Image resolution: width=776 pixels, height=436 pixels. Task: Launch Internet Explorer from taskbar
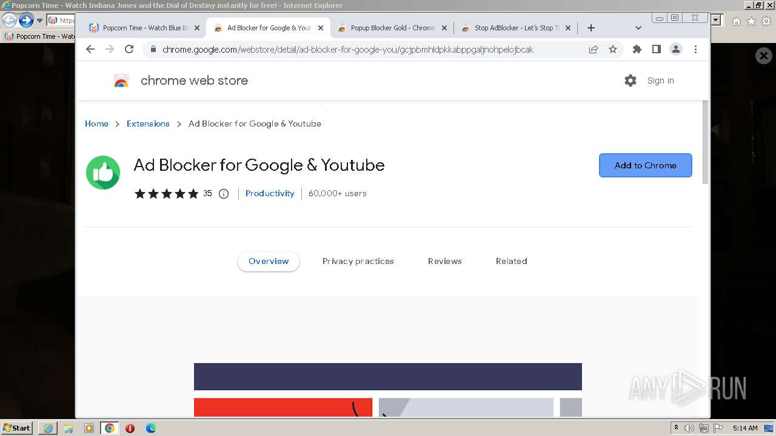48,428
